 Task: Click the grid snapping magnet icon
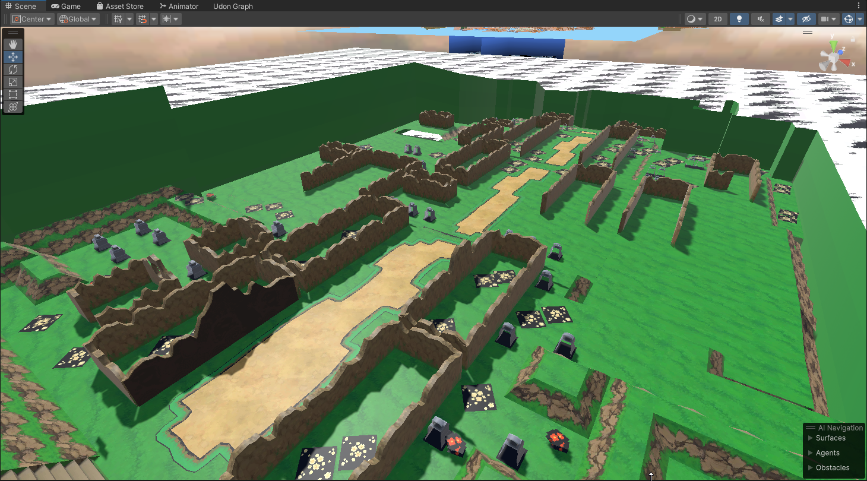143,19
